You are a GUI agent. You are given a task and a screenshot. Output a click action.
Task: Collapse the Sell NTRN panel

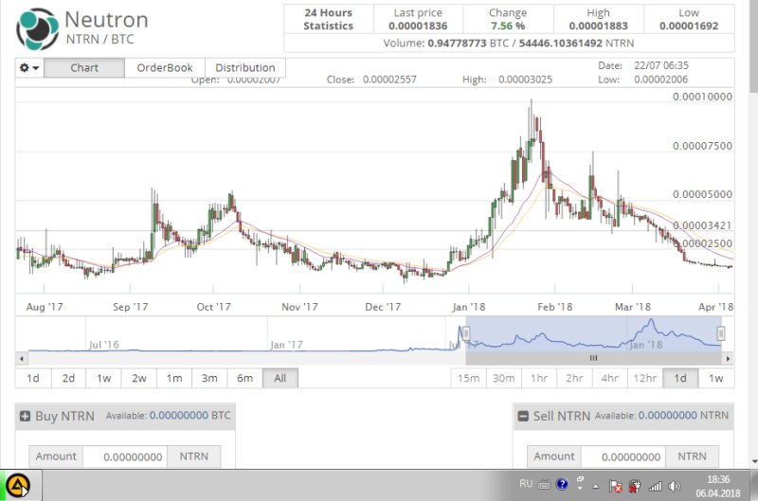522,416
